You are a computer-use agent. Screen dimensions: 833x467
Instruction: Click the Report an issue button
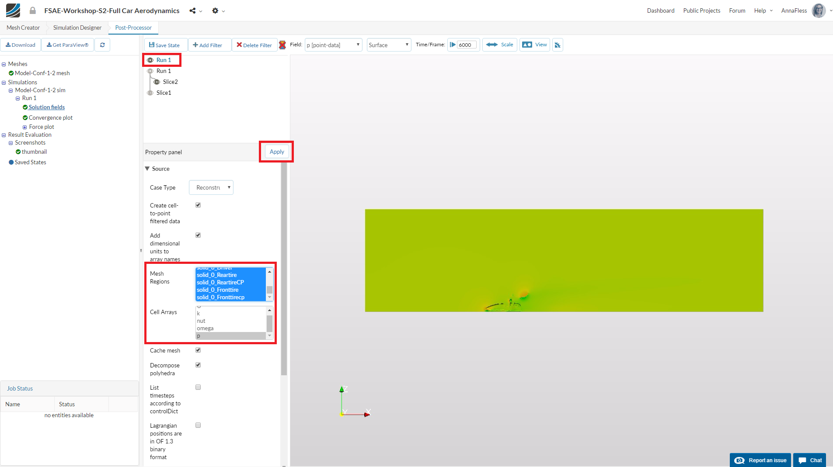(x=760, y=460)
